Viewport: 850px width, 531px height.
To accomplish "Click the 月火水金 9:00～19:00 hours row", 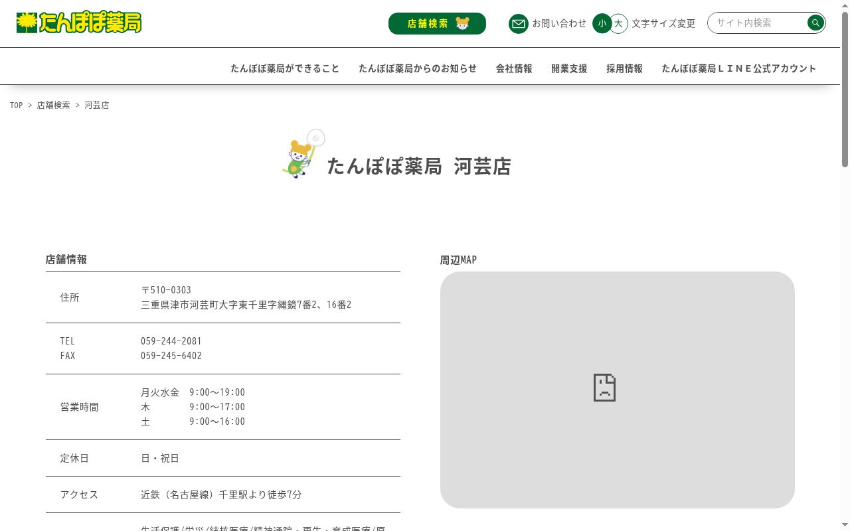I will tap(193, 392).
